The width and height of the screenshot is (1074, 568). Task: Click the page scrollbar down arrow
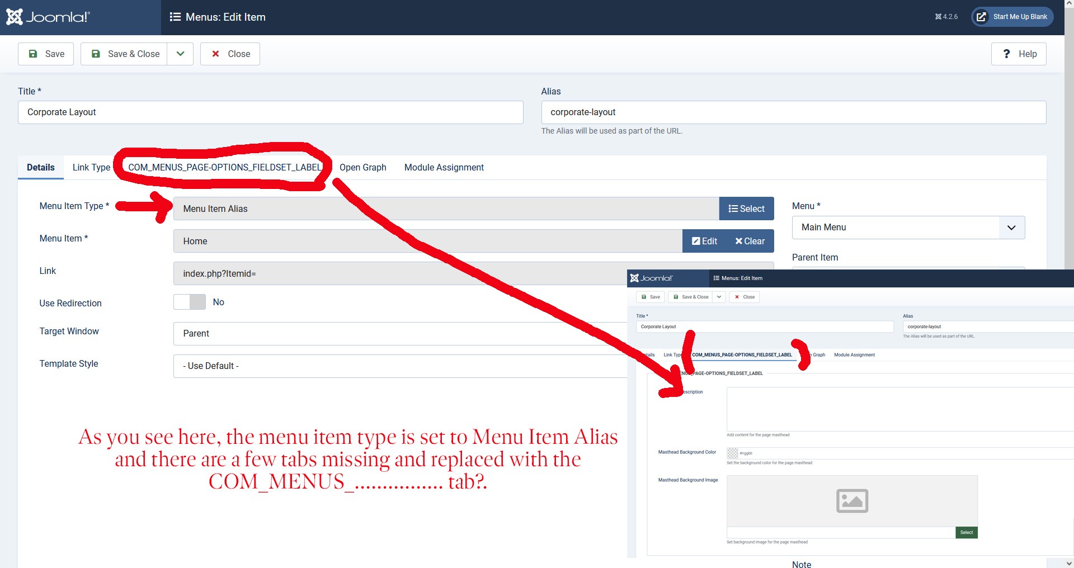[1068, 564]
